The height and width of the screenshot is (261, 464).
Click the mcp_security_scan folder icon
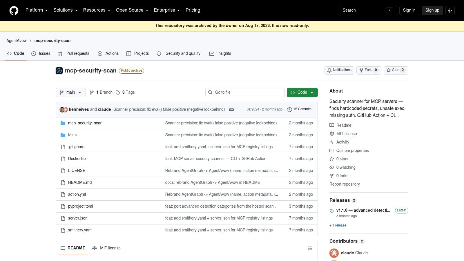pyautogui.click(x=63, y=123)
